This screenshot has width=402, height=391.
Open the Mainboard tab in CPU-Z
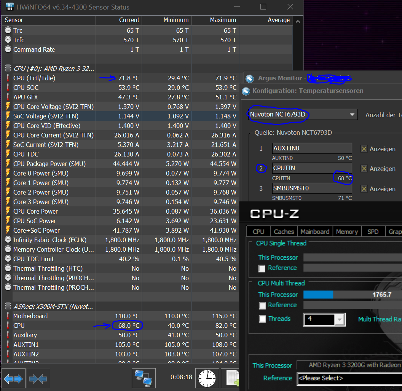coord(315,231)
